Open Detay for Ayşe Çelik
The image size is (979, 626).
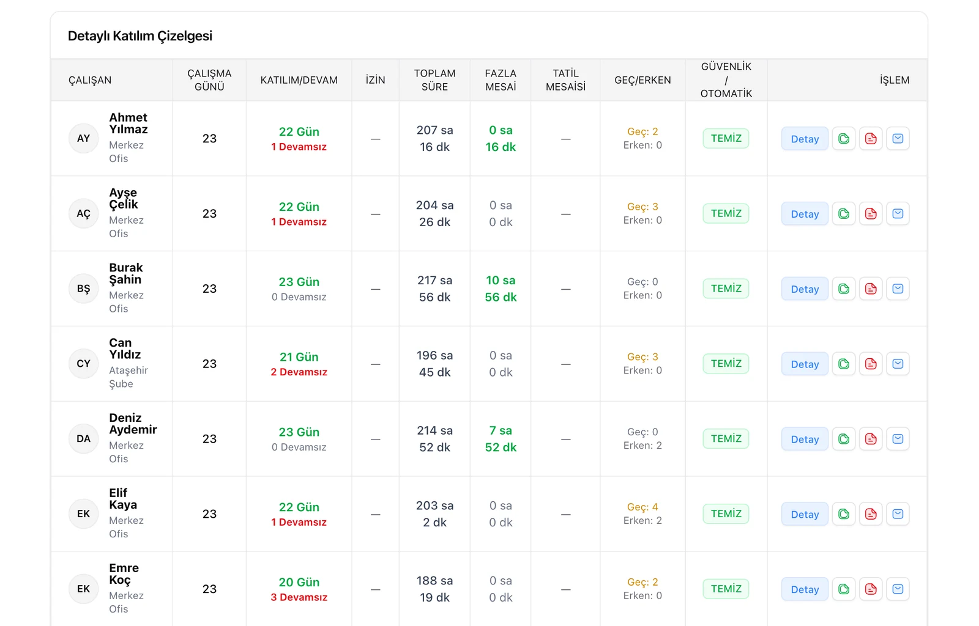(805, 214)
